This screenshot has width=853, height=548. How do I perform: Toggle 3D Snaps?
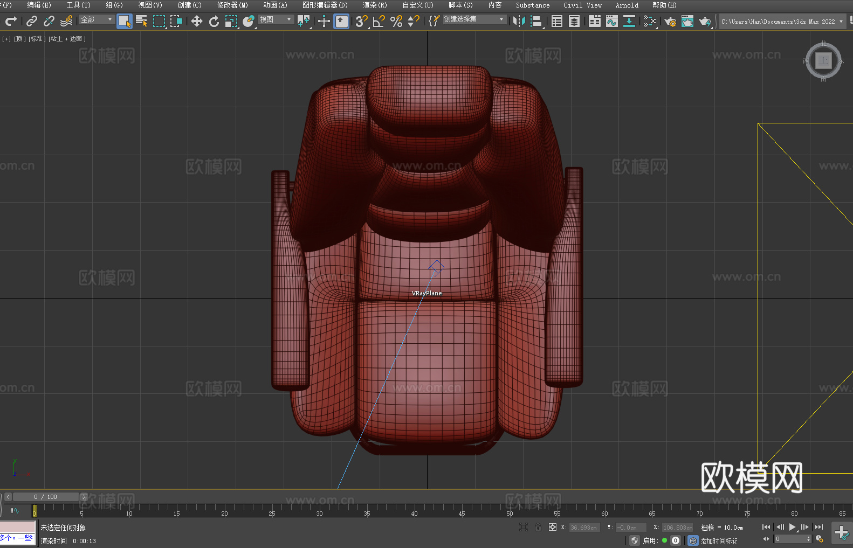362,21
